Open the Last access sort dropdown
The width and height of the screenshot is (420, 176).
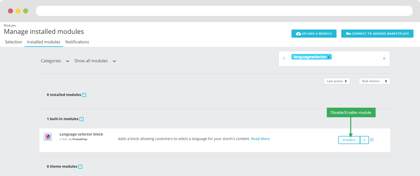tap(337, 81)
